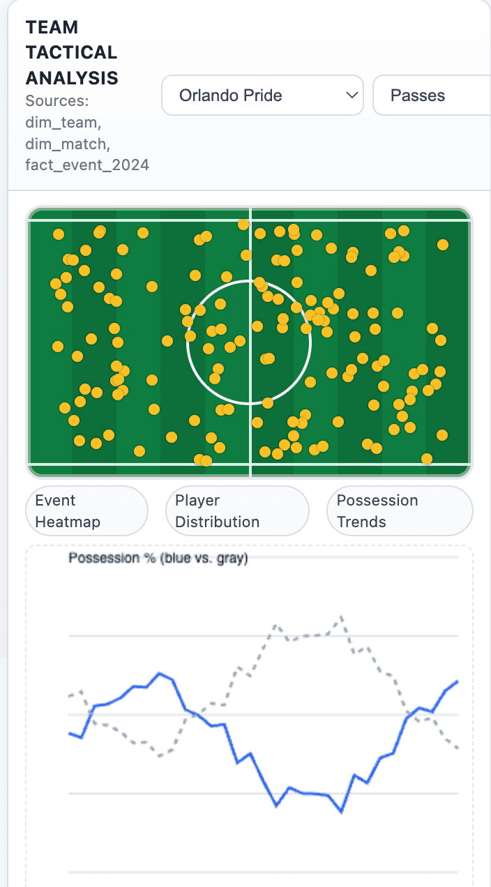Click the Team Tactical Analysis heading

pos(71,52)
